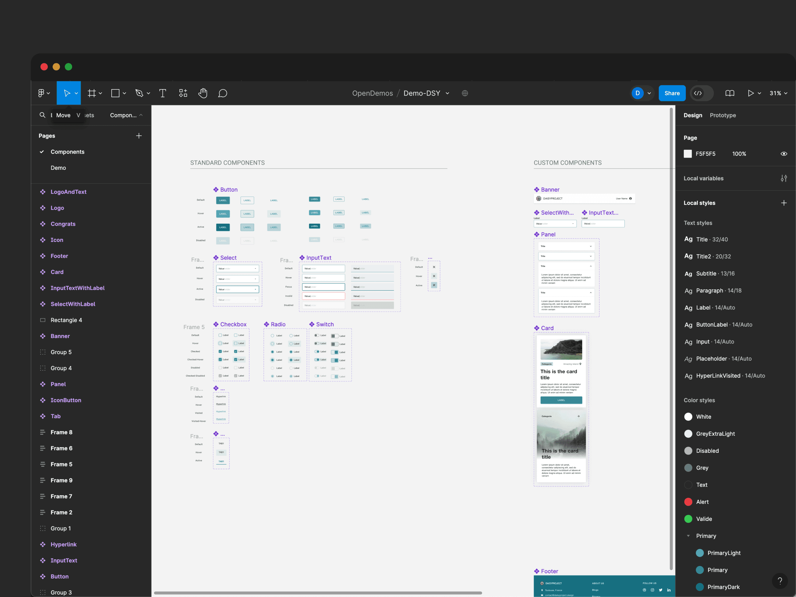
Task: Toggle page background visibility eye
Action: point(784,154)
